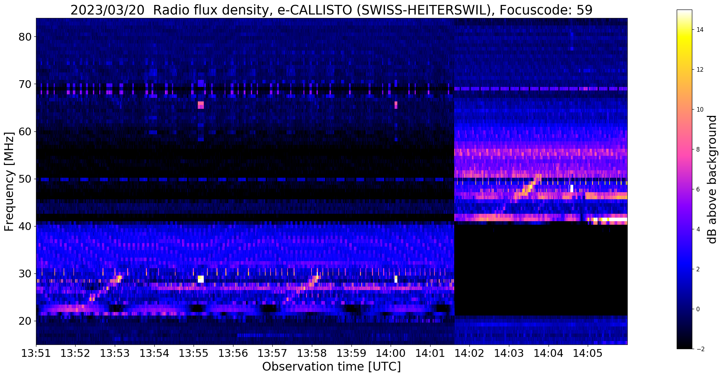Click the pink spot at 13:55 near 65 MHz
The height and width of the screenshot is (377, 723).
click(x=201, y=105)
